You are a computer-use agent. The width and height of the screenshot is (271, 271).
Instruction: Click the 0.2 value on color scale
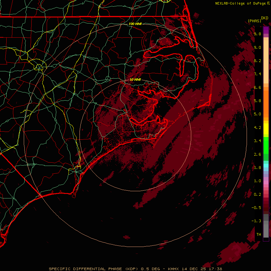257,195
